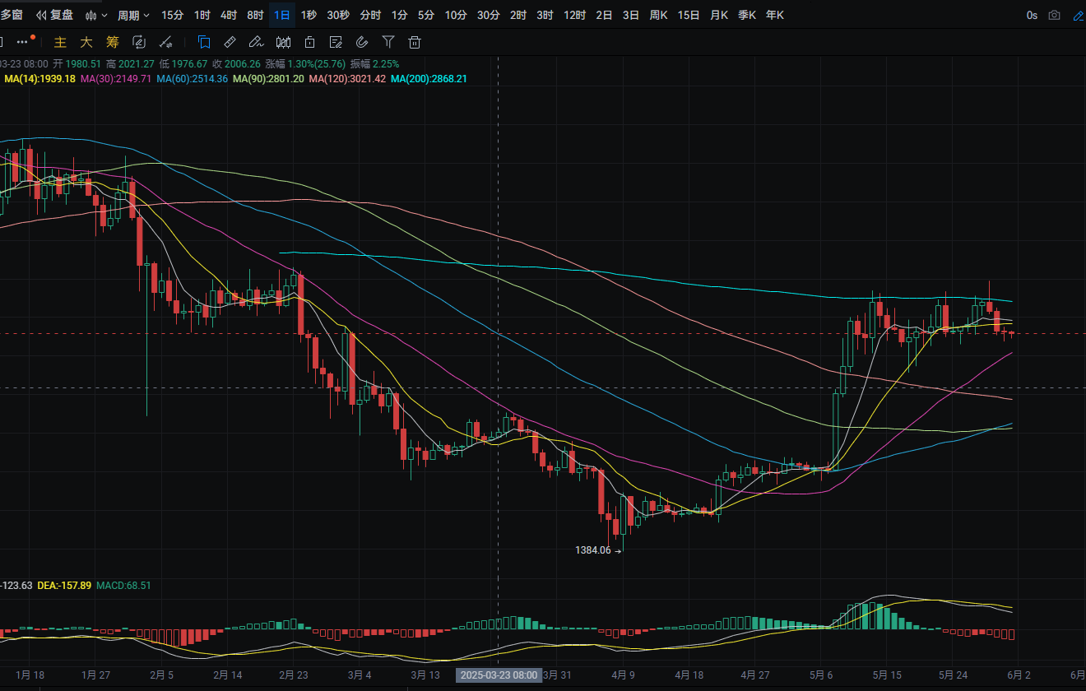
Task: Switch to the 3日 timeframe
Action: 631,15
